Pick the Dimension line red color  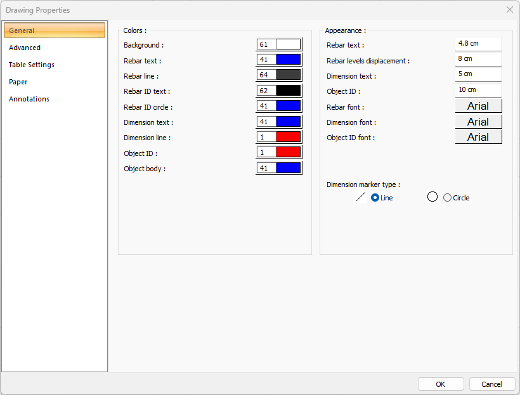(288, 137)
